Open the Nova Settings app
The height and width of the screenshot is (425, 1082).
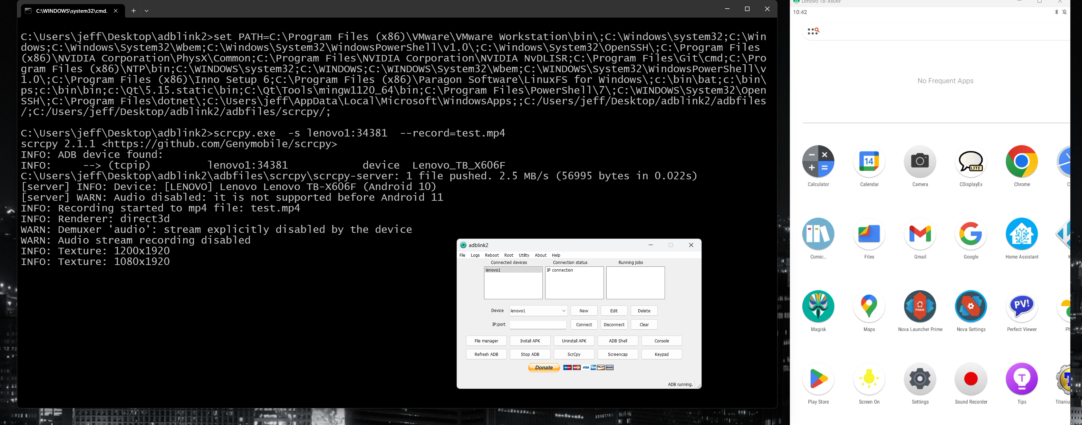(971, 306)
